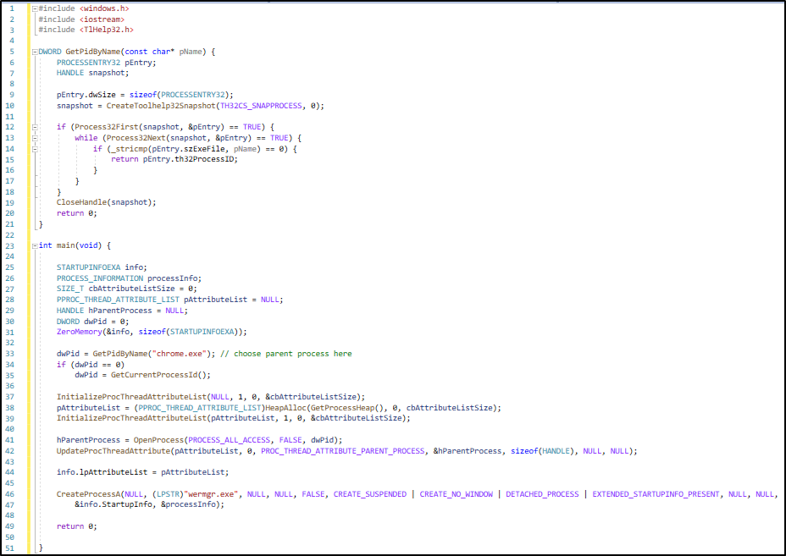The height and width of the screenshot is (556, 786).
Task: Click <windows.h> in the first include
Action: pyautogui.click(x=104, y=8)
